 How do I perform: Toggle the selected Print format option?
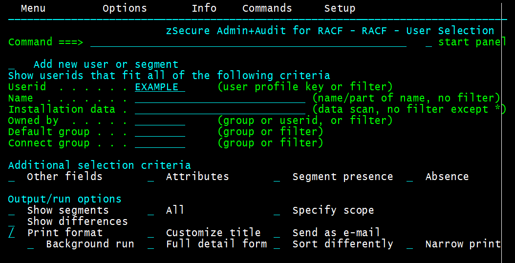click(12, 233)
